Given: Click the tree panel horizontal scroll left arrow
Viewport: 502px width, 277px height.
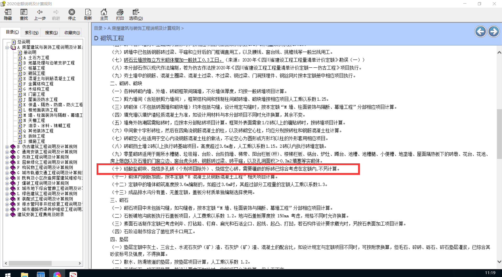Looking at the screenshot, I should [6, 263].
